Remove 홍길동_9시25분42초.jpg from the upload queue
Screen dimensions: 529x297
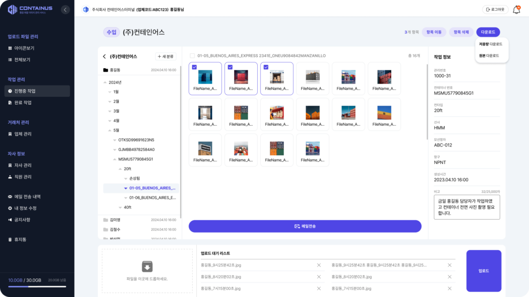319,265
